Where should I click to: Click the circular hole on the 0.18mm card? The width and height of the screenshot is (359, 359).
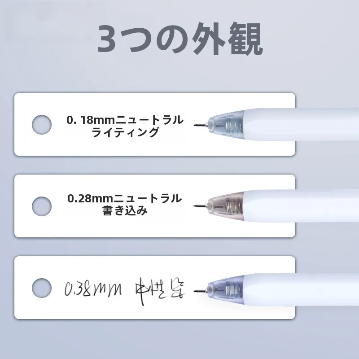[42, 125]
